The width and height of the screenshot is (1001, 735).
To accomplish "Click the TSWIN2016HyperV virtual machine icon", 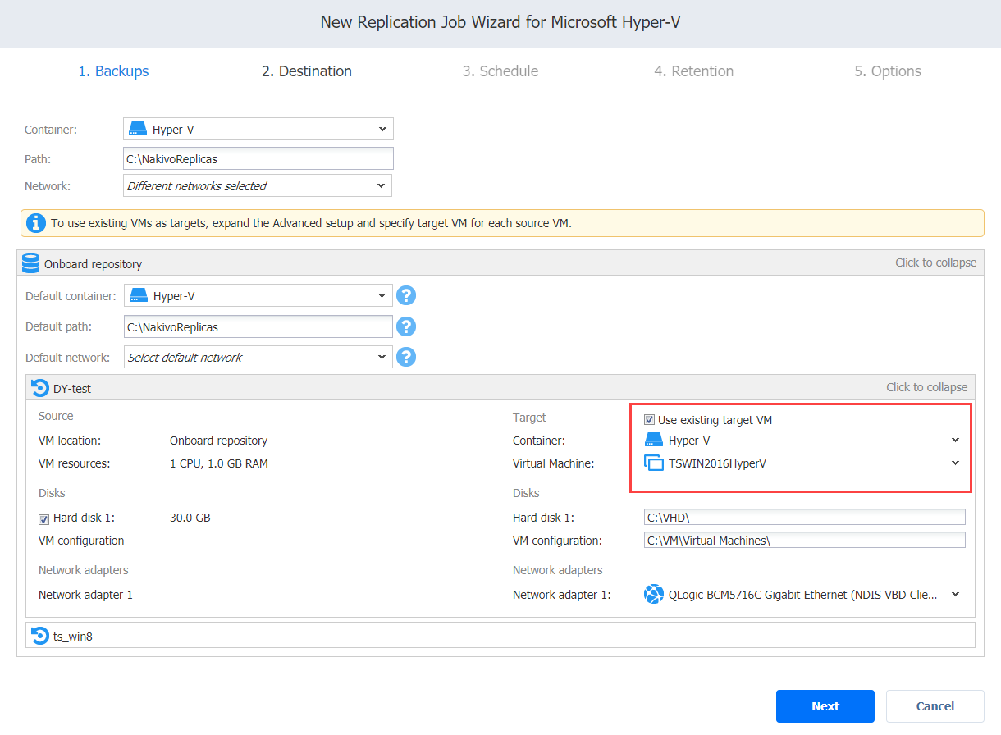I will pyautogui.click(x=654, y=463).
